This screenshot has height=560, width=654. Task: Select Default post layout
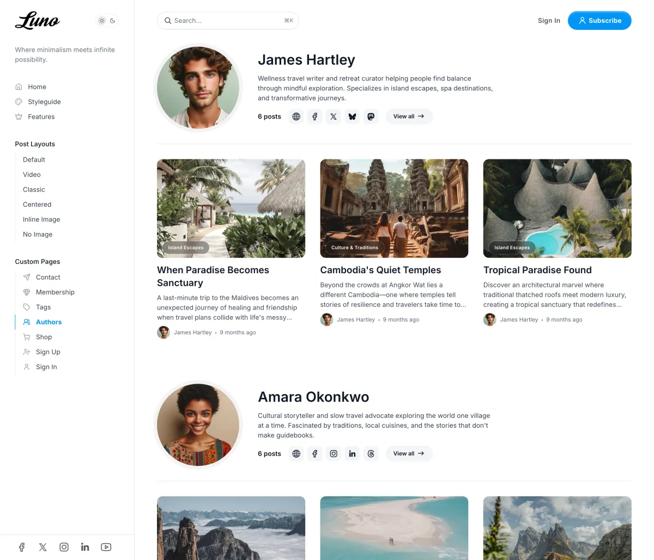coord(34,160)
